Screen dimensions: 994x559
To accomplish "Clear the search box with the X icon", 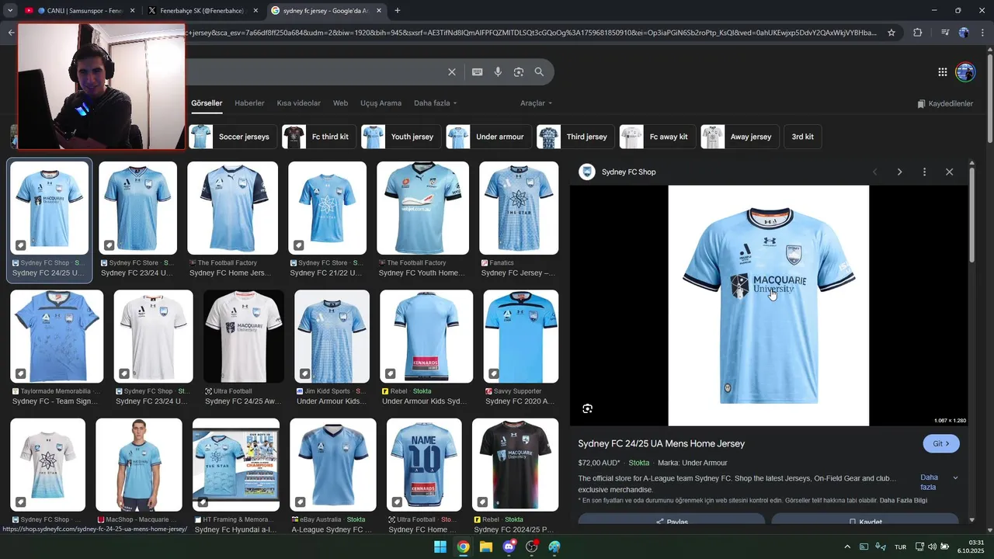I will tap(452, 72).
